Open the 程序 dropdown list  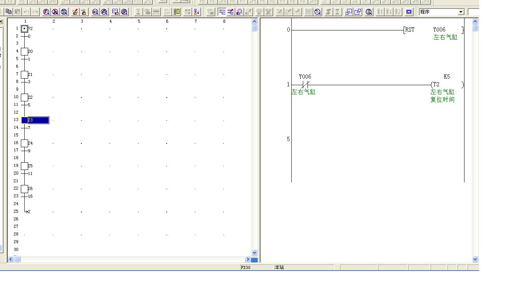click(x=461, y=12)
